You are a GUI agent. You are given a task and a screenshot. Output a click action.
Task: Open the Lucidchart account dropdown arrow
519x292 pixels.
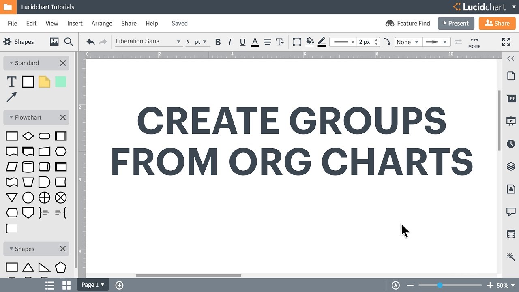514,7
